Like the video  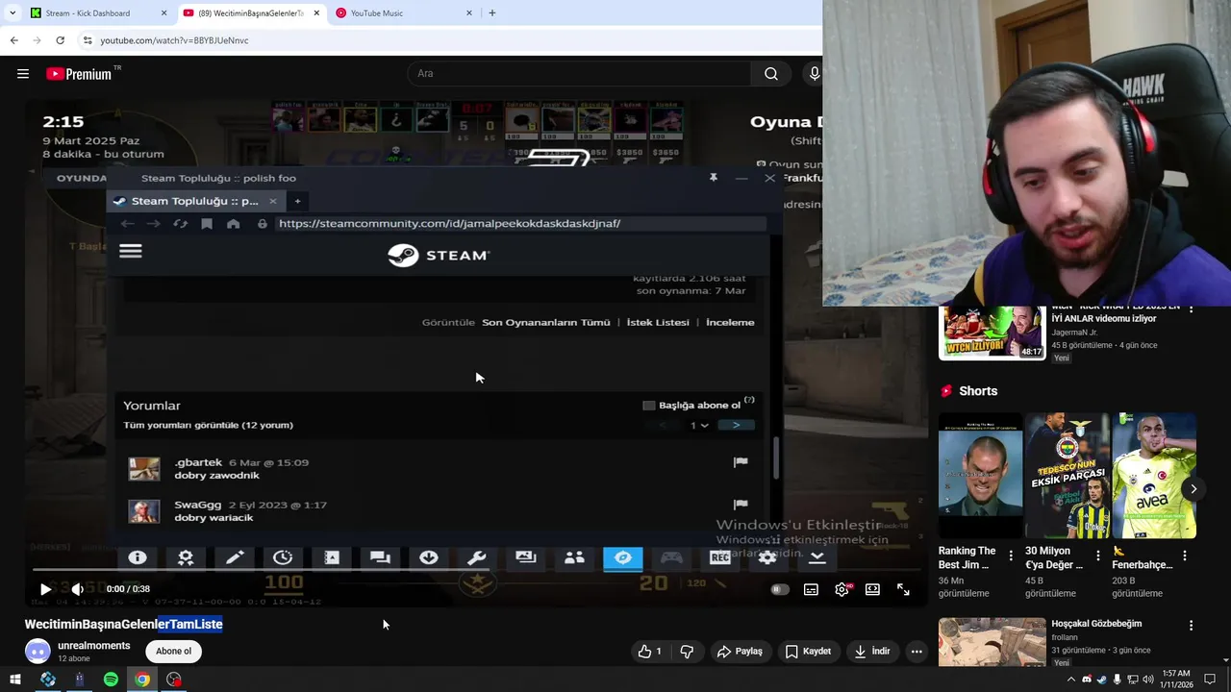coord(649,652)
